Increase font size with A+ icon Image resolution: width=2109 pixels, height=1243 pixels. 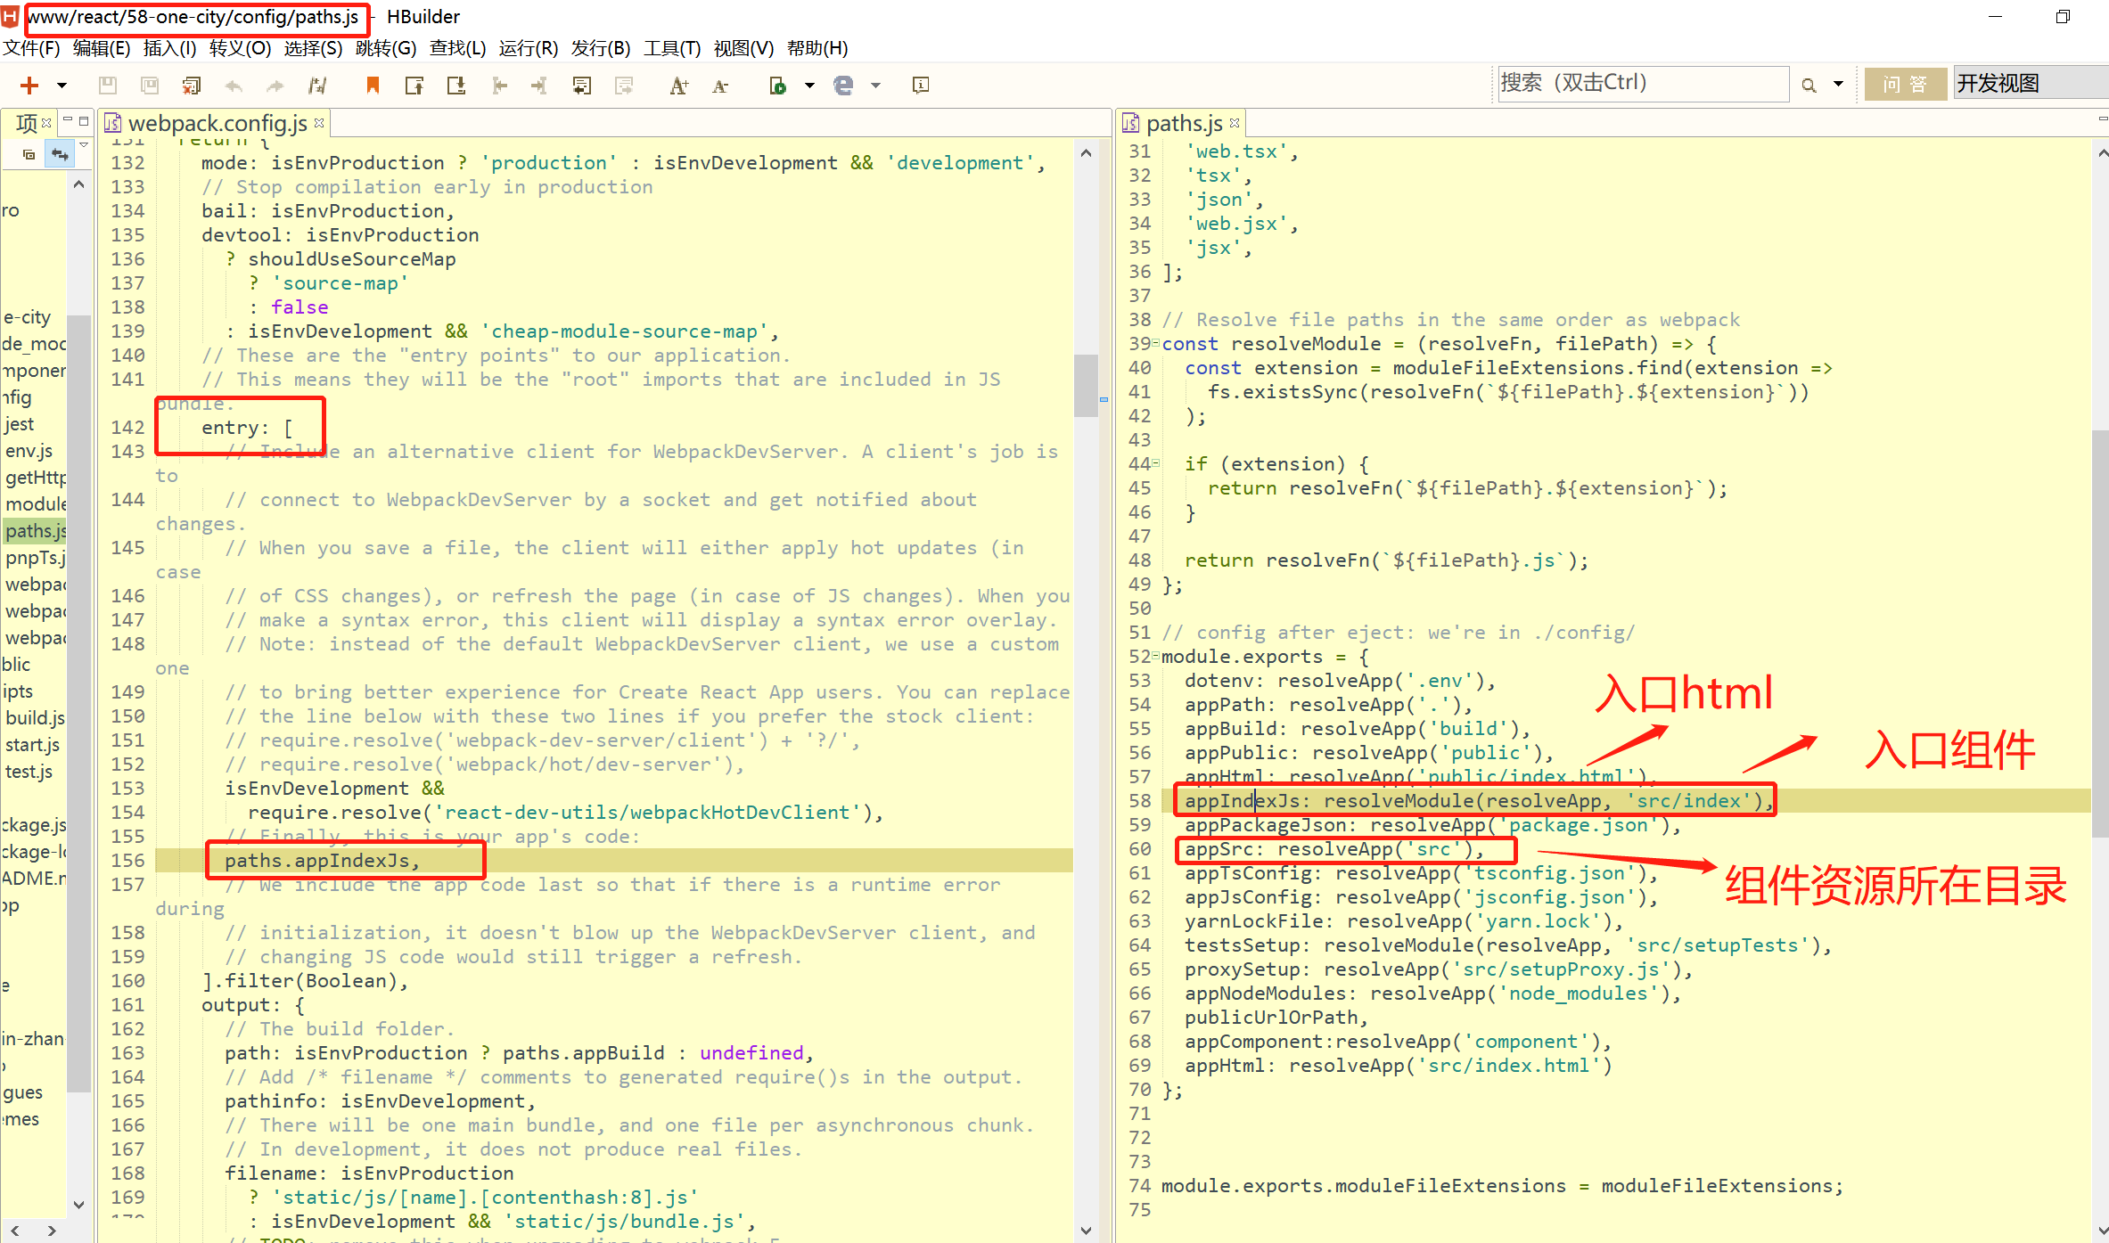[679, 86]
